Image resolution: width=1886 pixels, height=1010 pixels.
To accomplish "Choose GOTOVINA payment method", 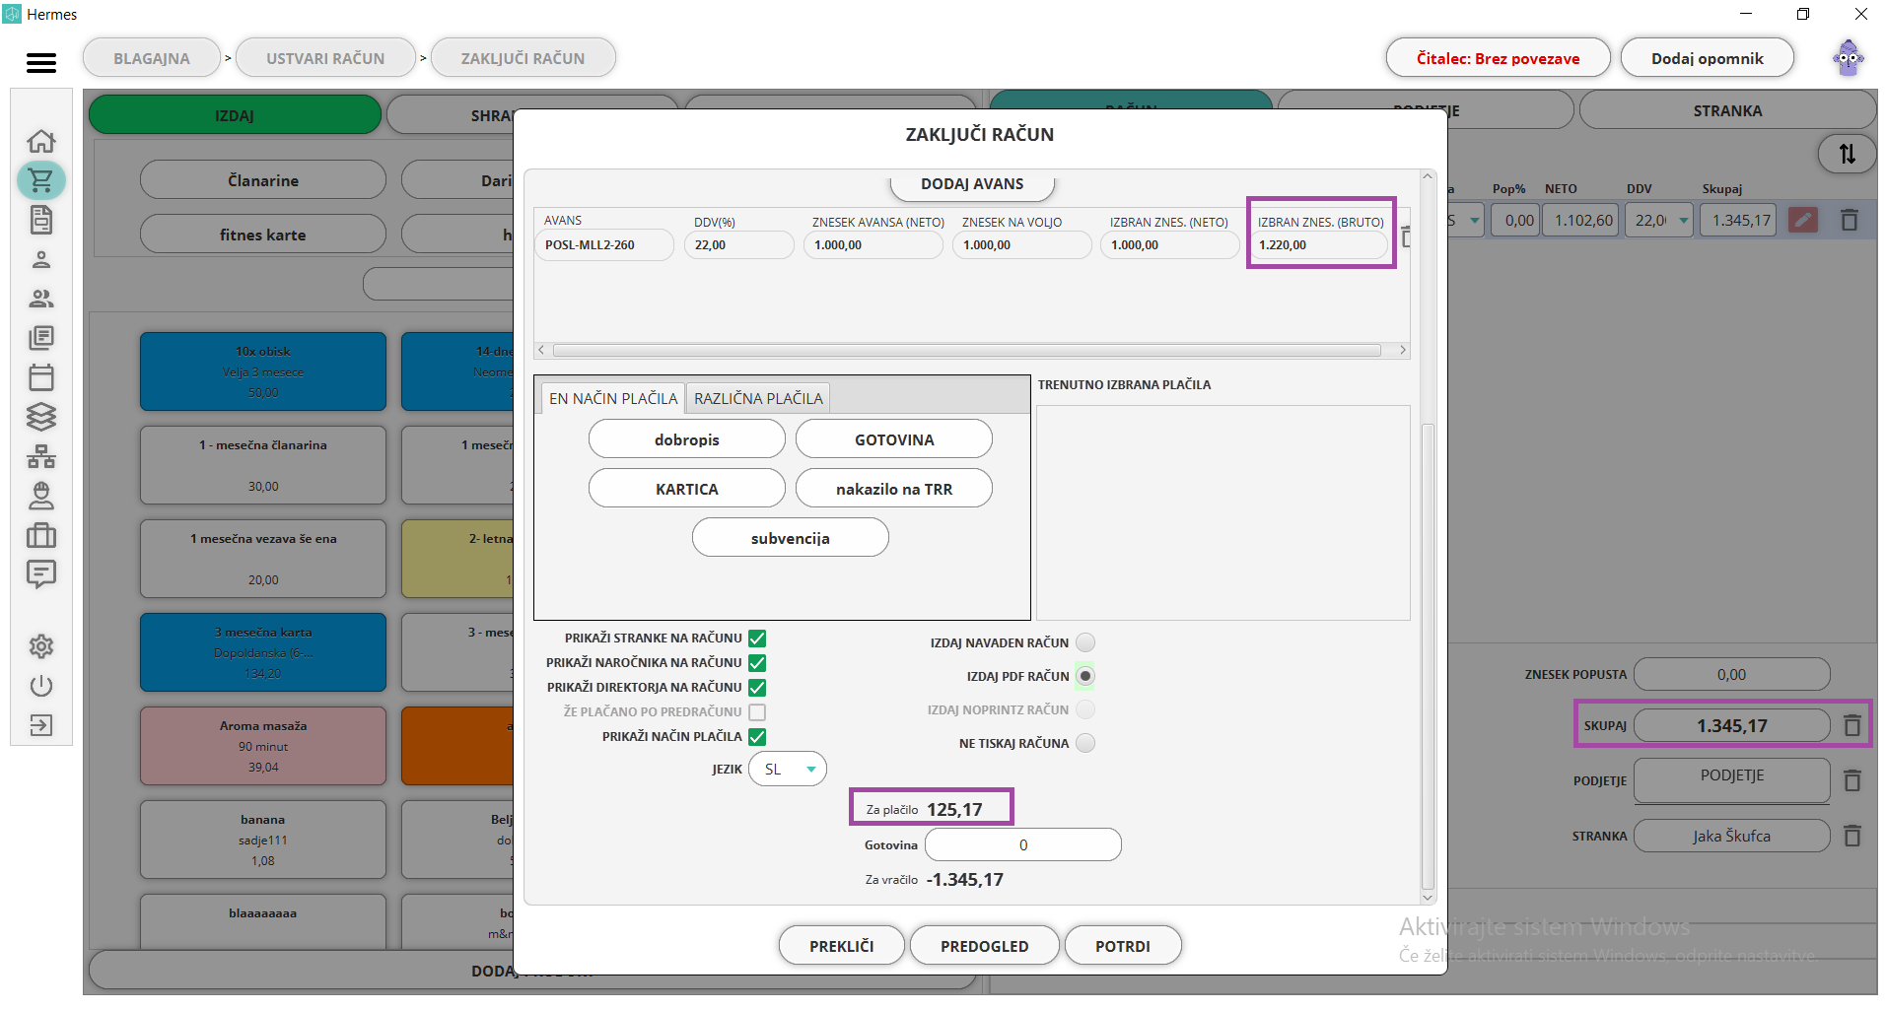I will pyautogui.click(x=894, y=439).
